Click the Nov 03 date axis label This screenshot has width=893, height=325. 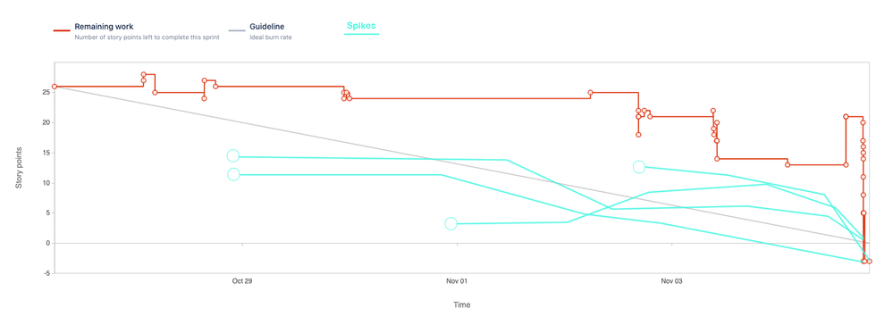(671, 281)
